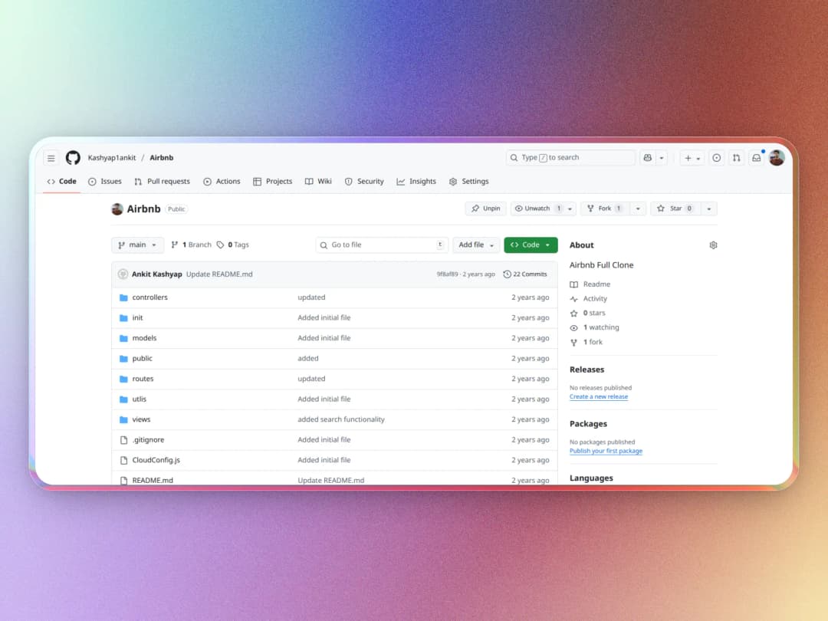Open the notifications inbox icon
Screen dimensions: 828x621
click(757, 158)
